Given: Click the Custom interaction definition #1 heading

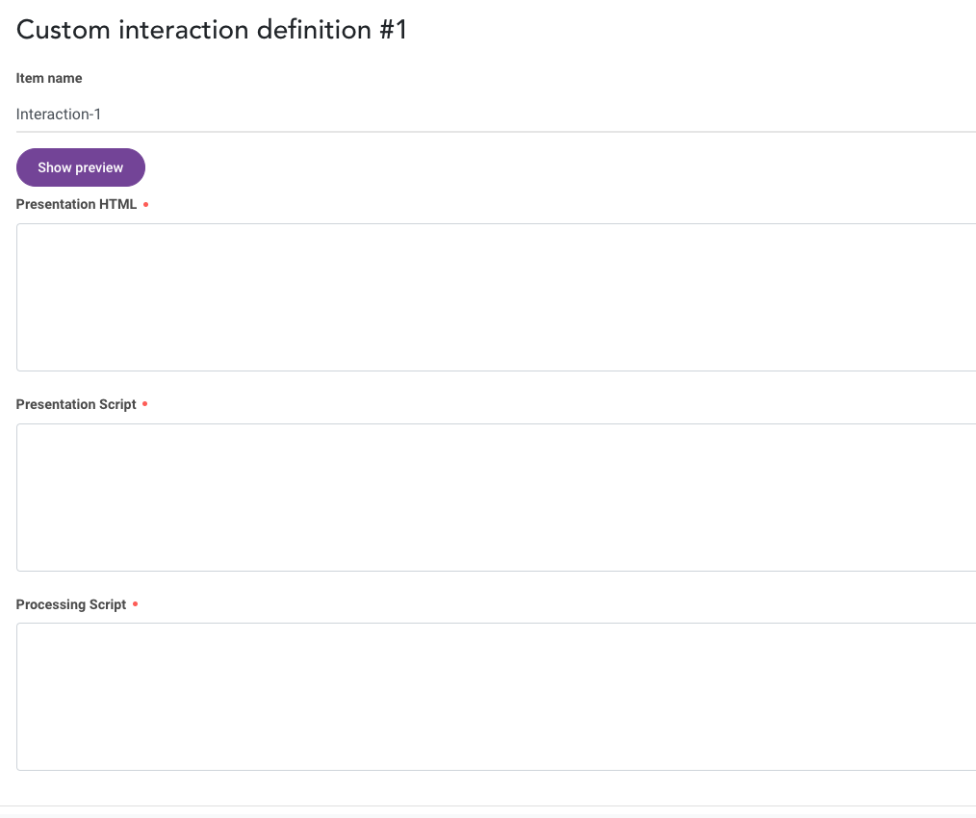Looking at the screenshot, I should [212, 30].
